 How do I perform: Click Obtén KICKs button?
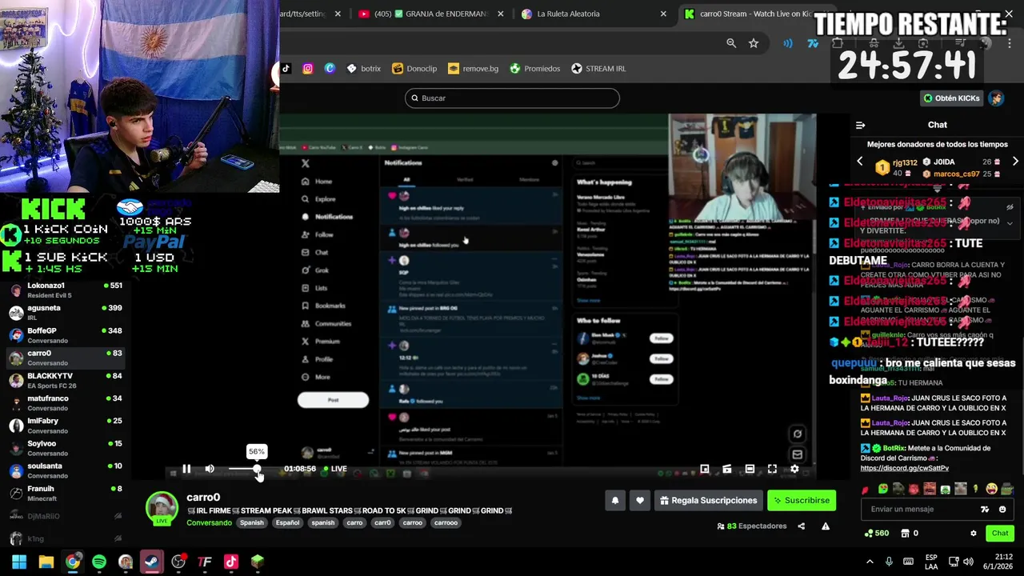pyautogui.click(x=951, y=98)
